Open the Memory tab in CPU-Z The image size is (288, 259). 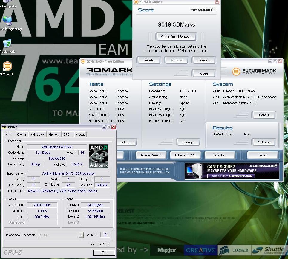point(54,134)
